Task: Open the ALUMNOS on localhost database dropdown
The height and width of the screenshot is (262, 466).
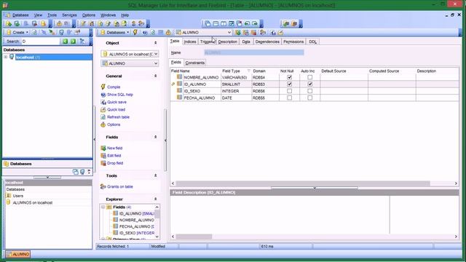Action: [x=155, y=54]
